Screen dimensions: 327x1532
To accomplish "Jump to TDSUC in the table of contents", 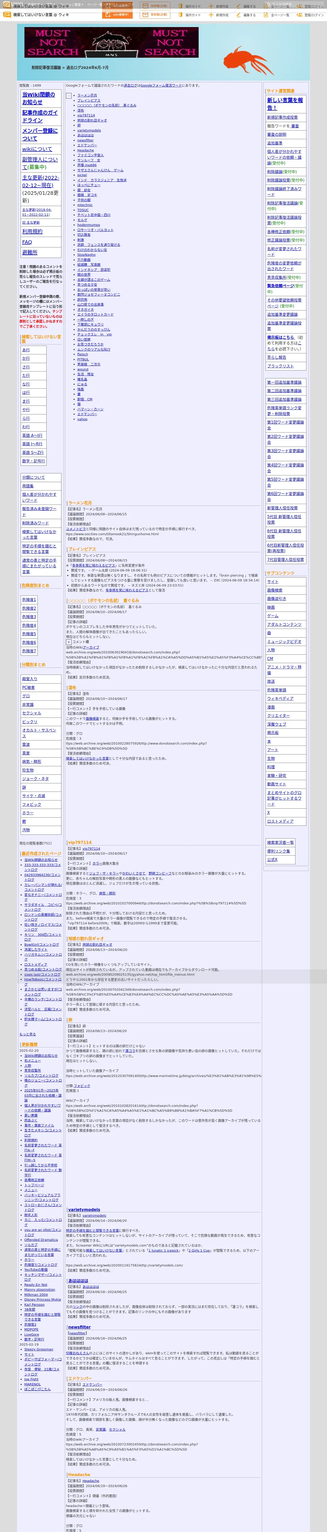I will click(83, 210).
